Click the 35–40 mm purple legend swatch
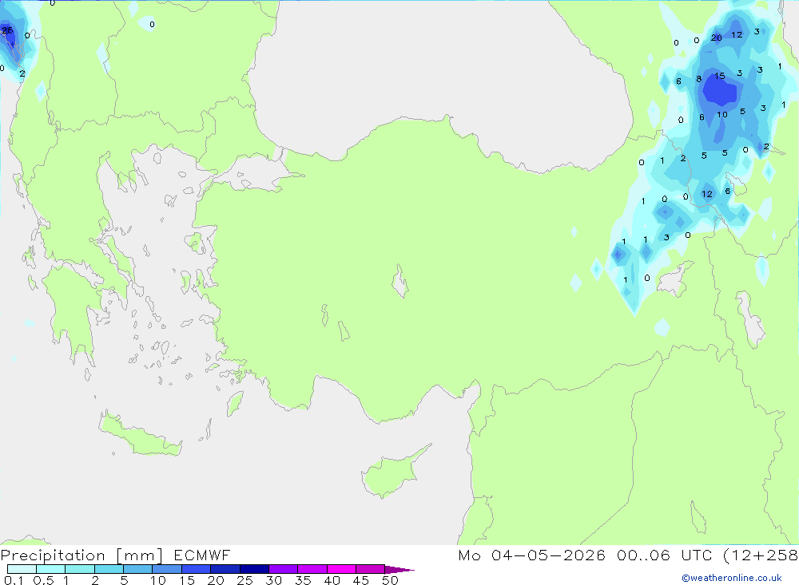The height and width of the screenshot is (585, 799). point(312,569)
